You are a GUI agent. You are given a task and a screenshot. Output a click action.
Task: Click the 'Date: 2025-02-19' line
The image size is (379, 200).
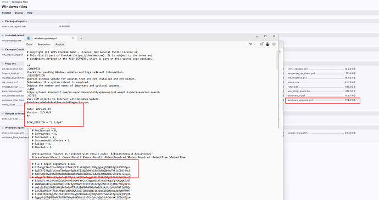coord(38,109)
